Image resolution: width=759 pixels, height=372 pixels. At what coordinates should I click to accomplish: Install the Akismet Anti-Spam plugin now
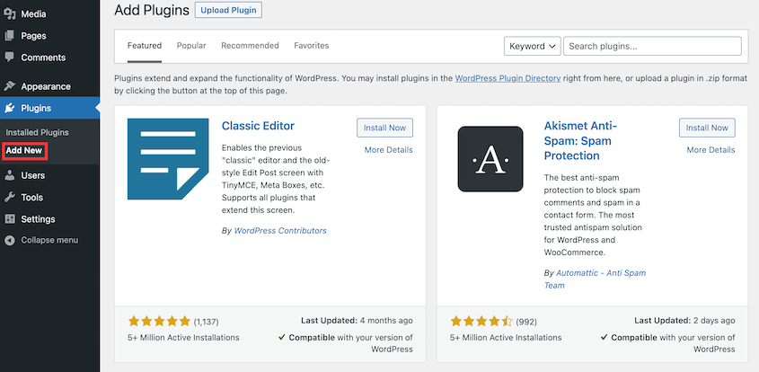coord(707,128)
